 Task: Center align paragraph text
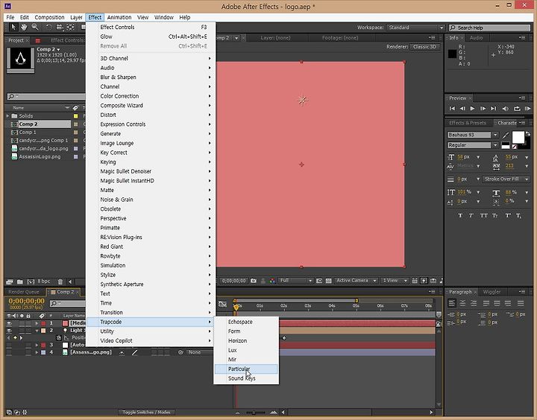pyautogui.click(x=462, y=303)
